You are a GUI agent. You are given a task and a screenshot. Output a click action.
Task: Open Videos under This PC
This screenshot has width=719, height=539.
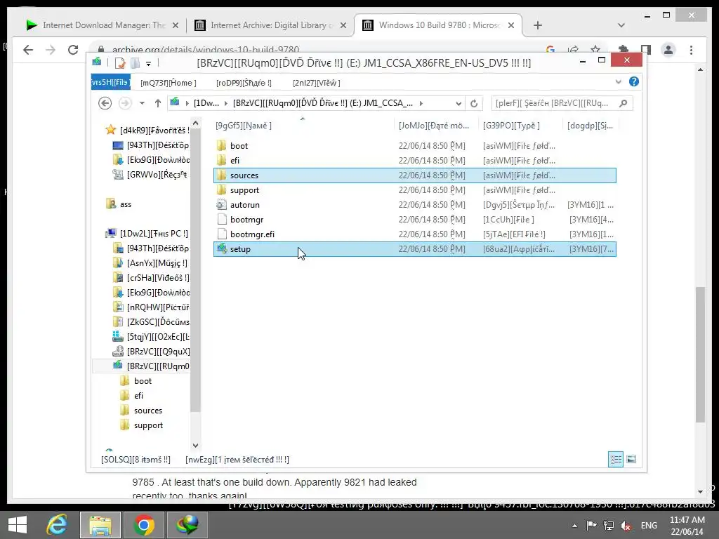click(151, 278)
